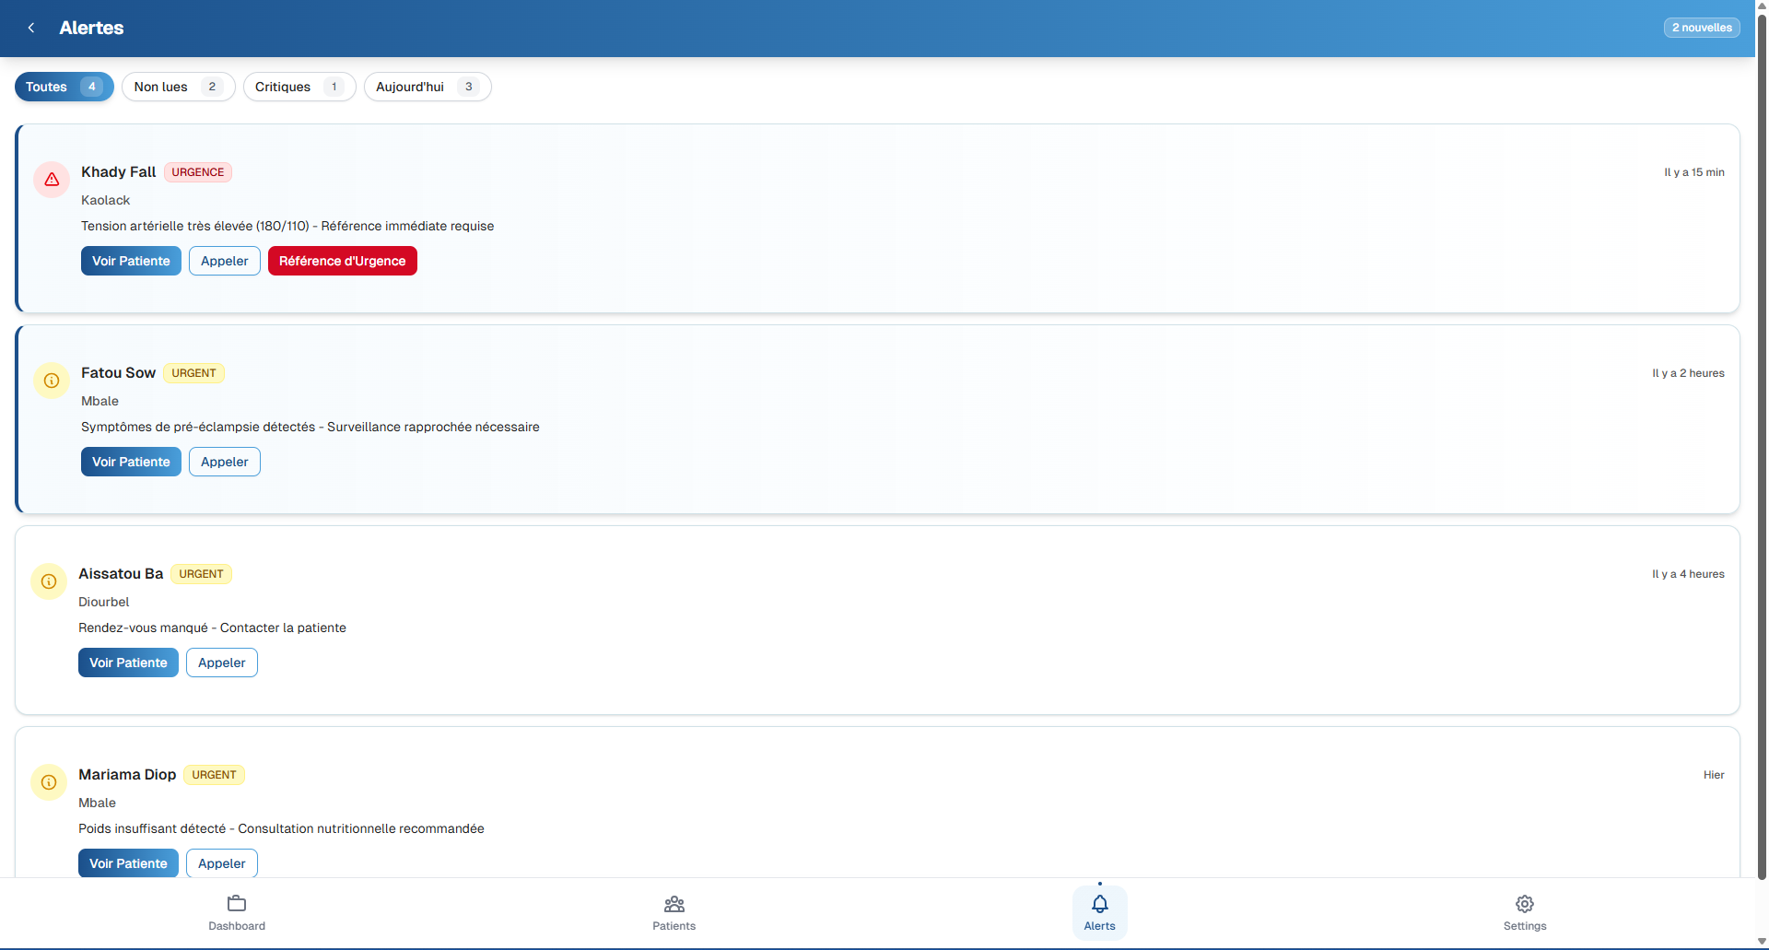
Task: Open the Patients section in the bottom bar
Action: 674,912
